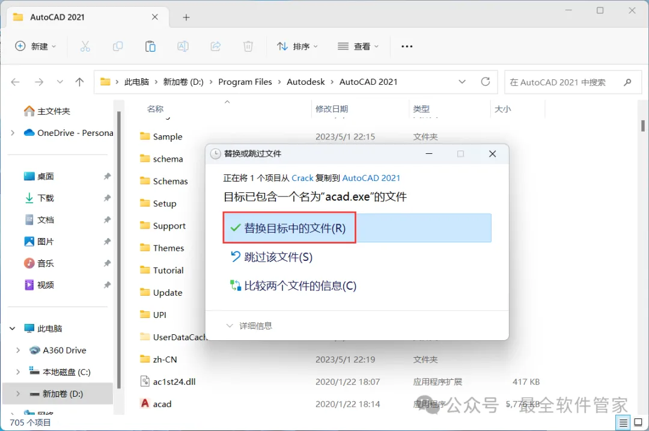Select the Support folder row
Image resolution: width=649 pixels, height=431 pixels.
coord(163,225)
